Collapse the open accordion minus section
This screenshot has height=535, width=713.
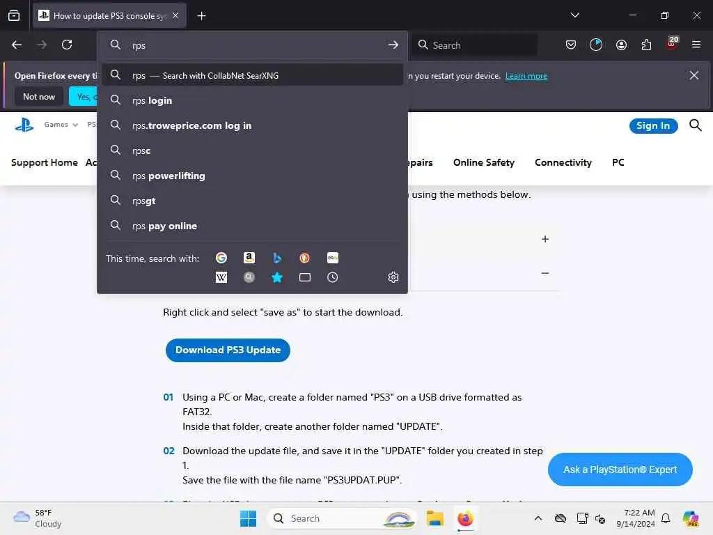tap(545, 273)
